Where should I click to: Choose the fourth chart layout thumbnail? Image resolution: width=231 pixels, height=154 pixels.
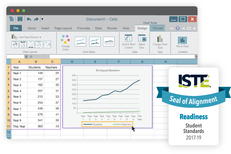[39, 45]
